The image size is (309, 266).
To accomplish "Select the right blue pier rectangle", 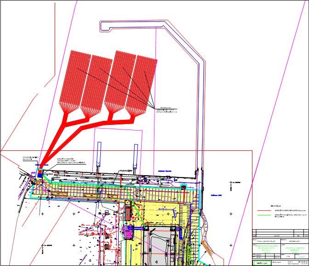I will (x=136, y=157).
